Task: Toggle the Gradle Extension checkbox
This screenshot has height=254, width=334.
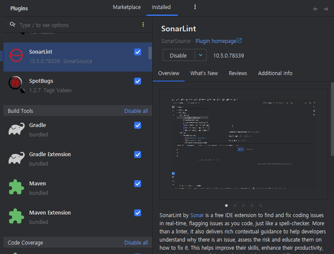Action: (138, 154)
